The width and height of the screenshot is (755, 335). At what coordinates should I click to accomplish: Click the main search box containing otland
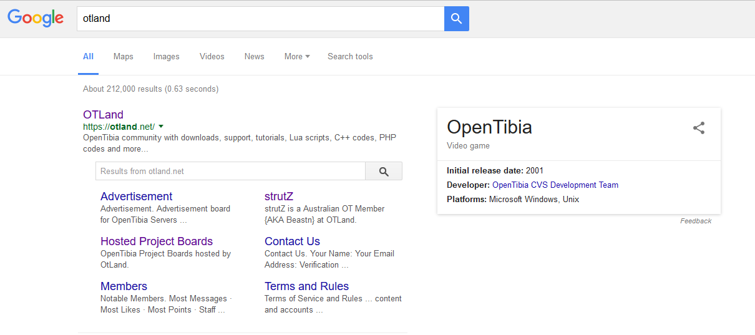point(260,19)
